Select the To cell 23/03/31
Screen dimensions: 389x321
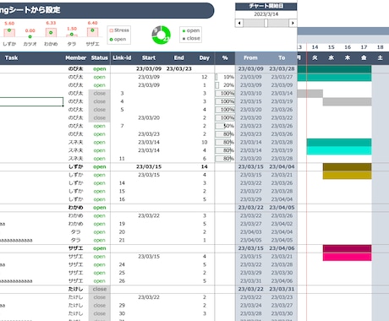pos(282,289)
